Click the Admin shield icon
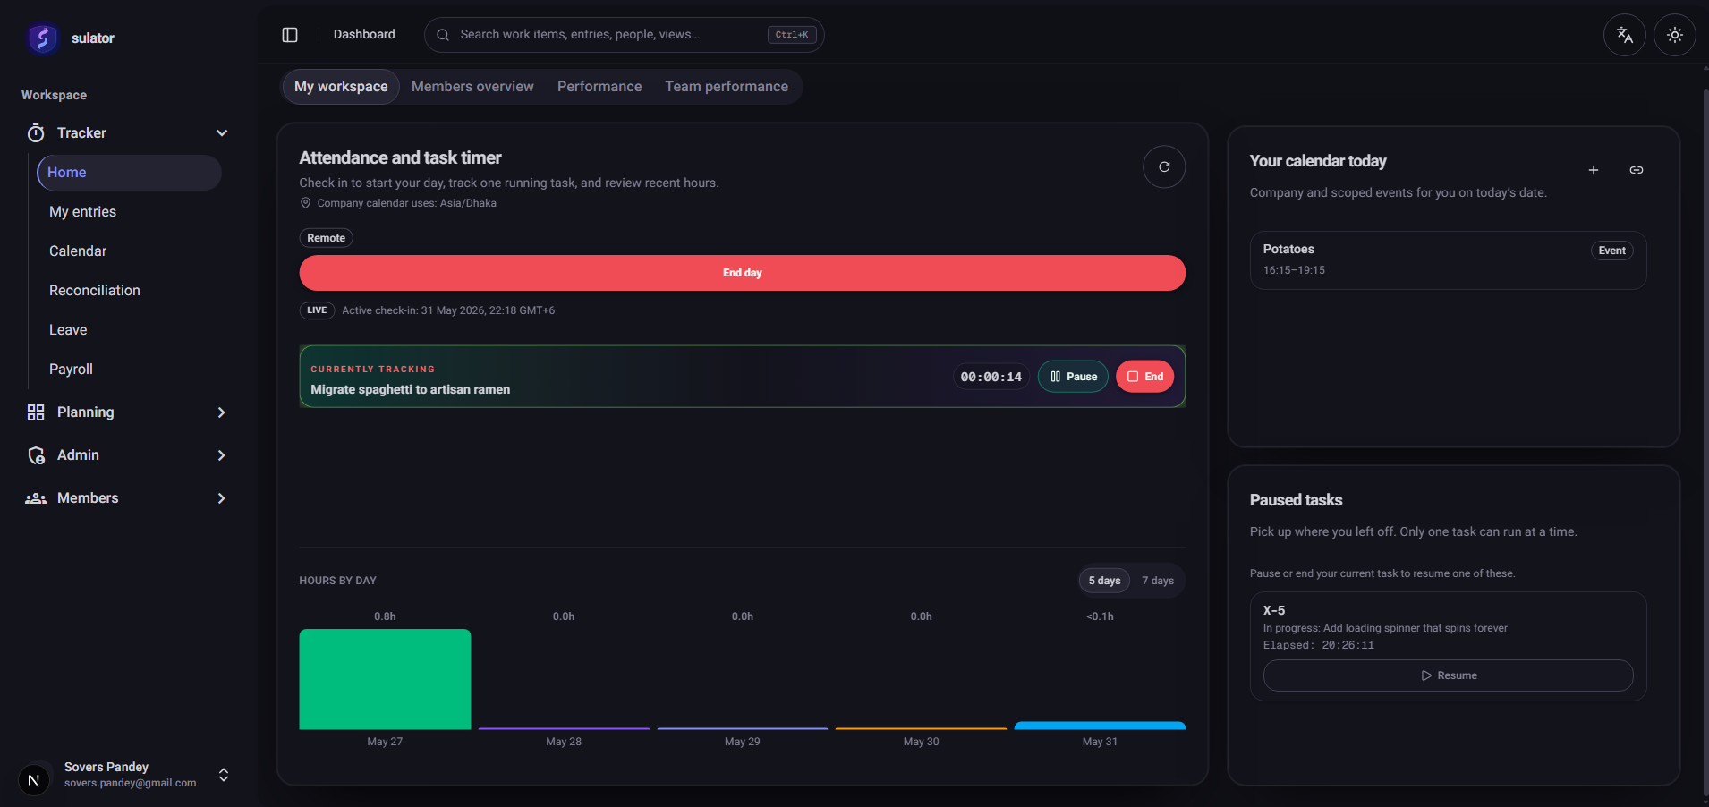Screen dimensions: 1709x807 (x=36, y=455)
